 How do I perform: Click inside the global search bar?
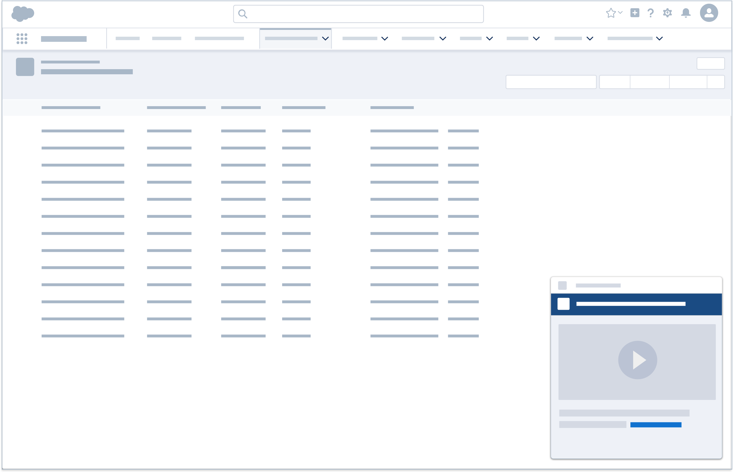tap(358, 14)
